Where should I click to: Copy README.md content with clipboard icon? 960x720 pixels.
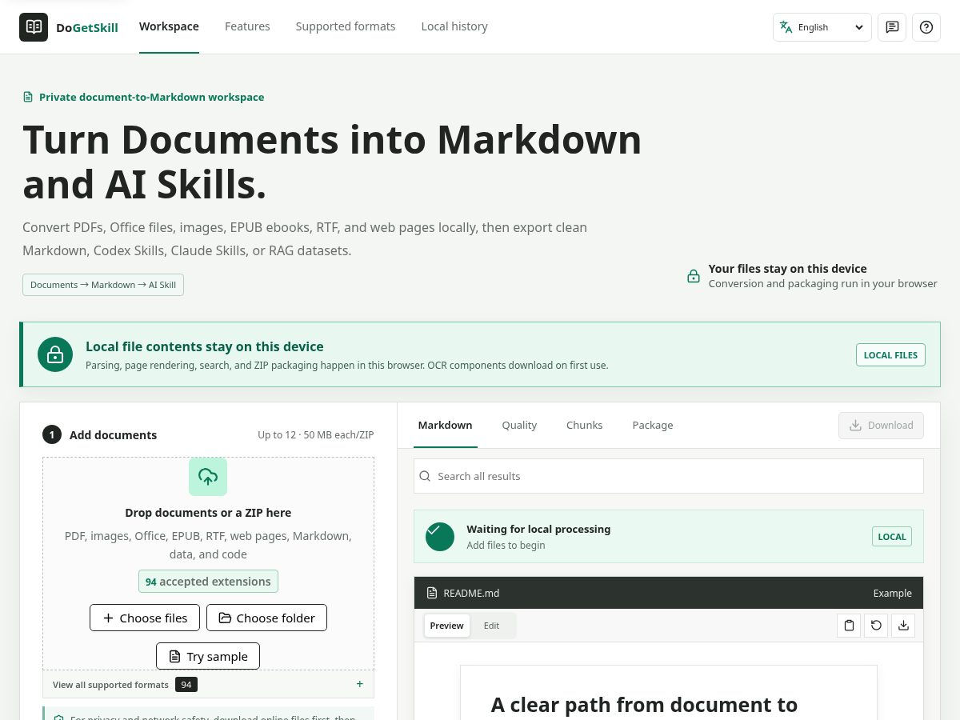click(850, 626)
